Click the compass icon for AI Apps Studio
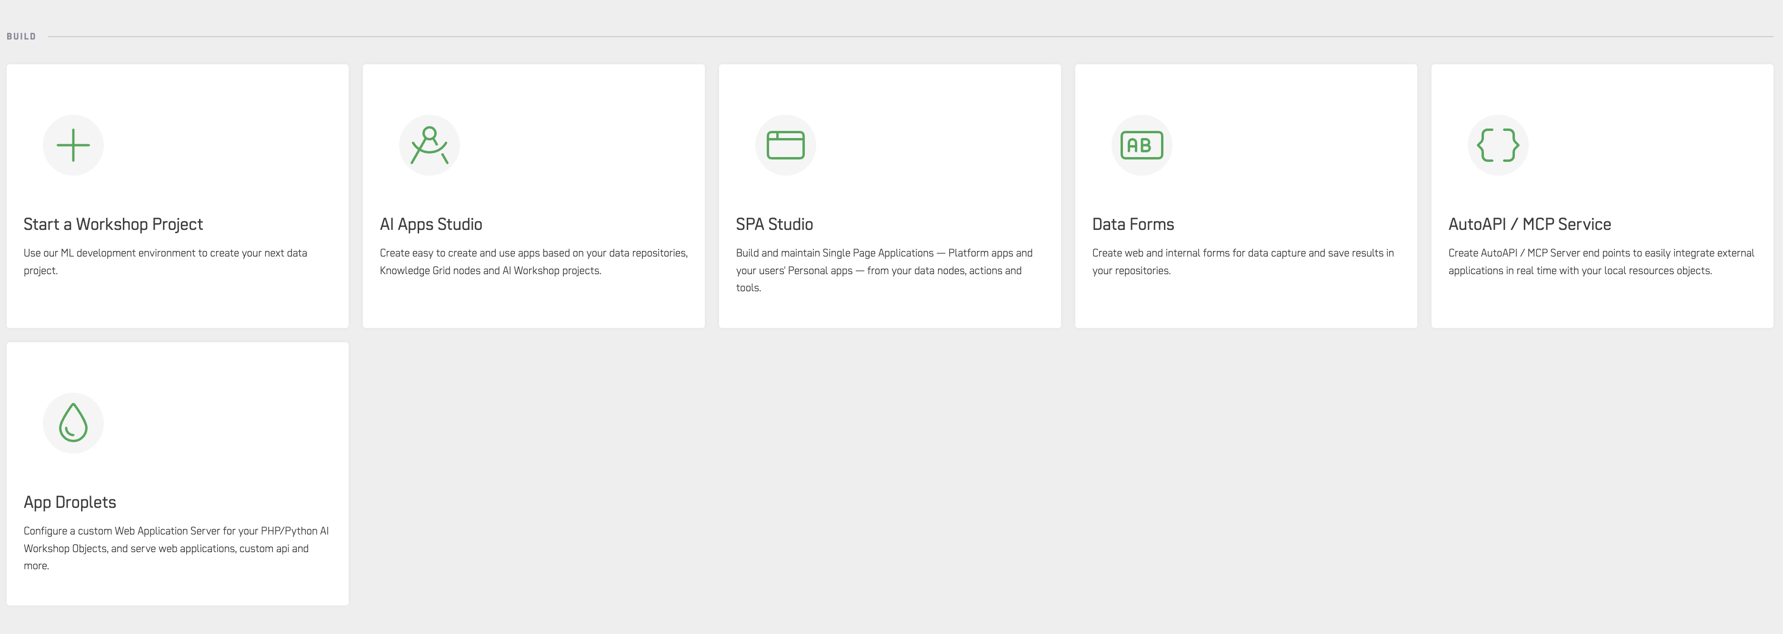The image size is (1783, 634). click(429, 145)
